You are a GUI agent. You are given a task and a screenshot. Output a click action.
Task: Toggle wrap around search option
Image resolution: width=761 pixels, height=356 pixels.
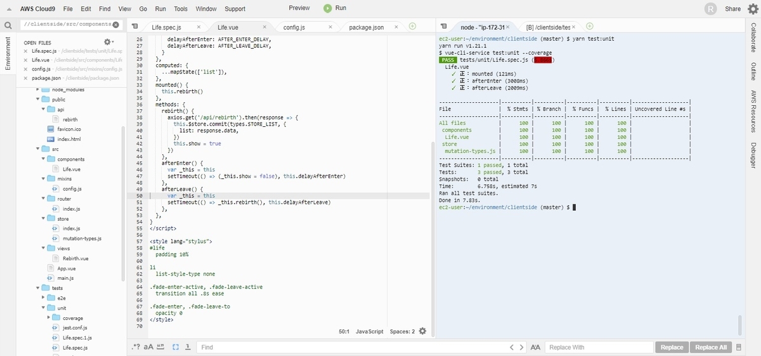188,347
